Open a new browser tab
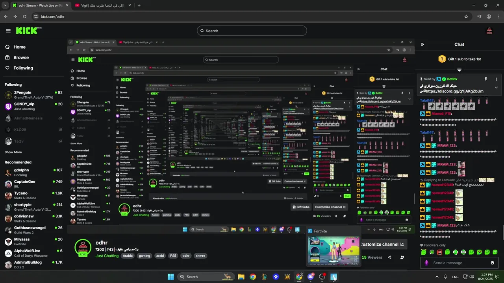Image resolution: width=504 pixels, height=283 pixels. coord(139,6)
